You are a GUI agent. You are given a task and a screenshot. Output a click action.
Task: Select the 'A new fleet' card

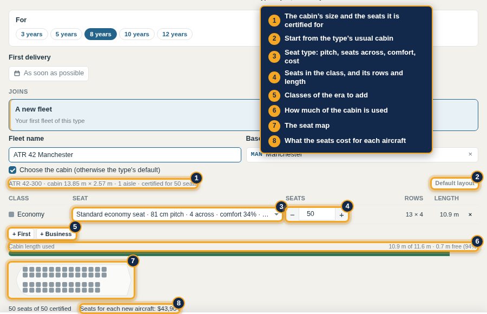(243, 115)
